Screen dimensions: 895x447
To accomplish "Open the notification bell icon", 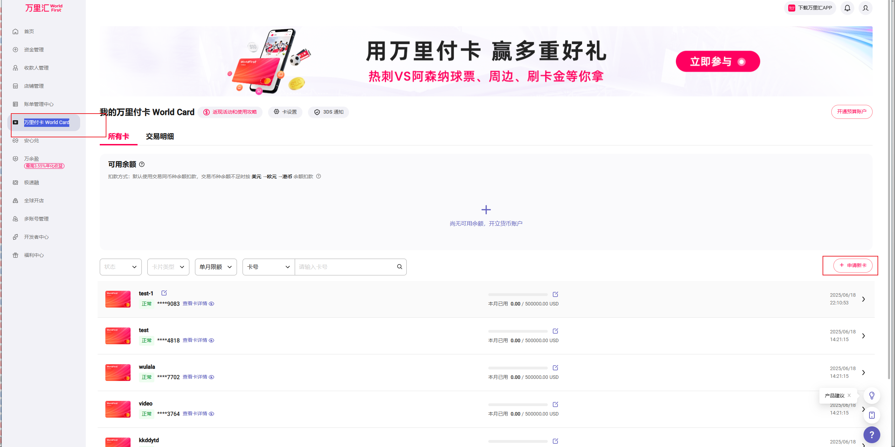I will pos(847,8).
